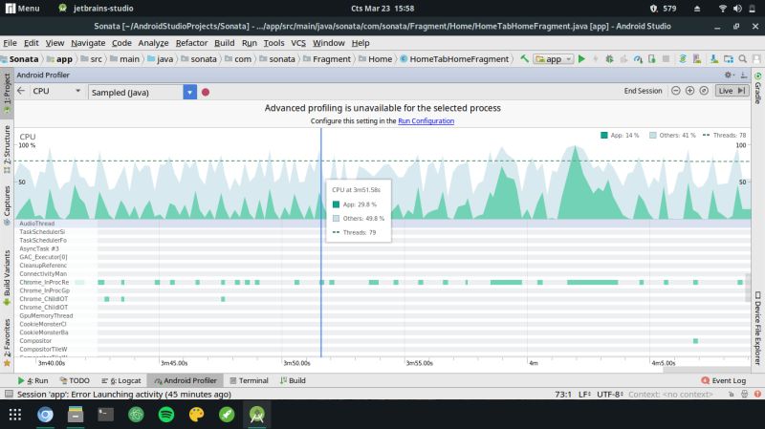Viewport: 765px width, 429px height.
Task: Open the Sampled (Java) configuration dropdown
Action: coord(189,92)
